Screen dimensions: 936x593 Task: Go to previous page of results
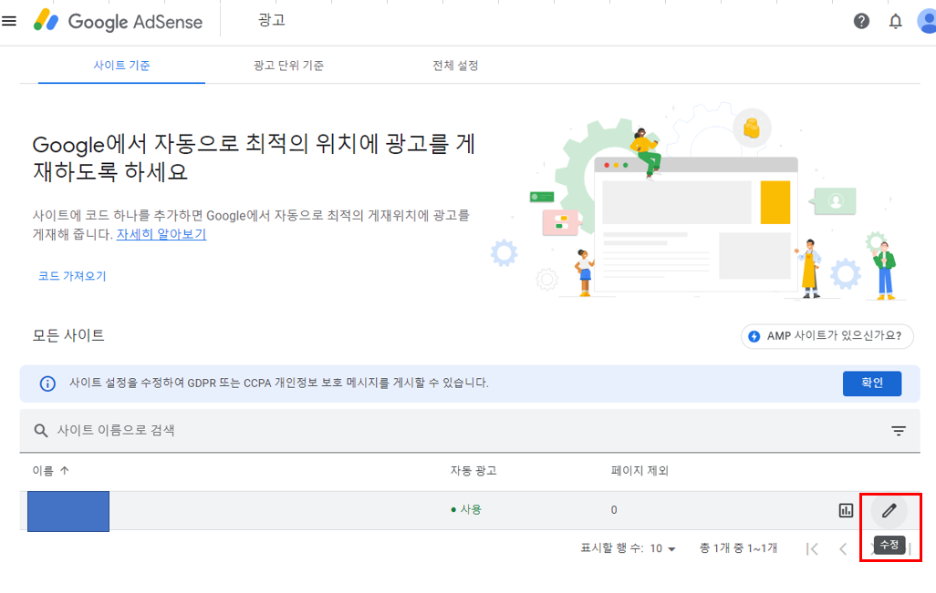[843, 549]
